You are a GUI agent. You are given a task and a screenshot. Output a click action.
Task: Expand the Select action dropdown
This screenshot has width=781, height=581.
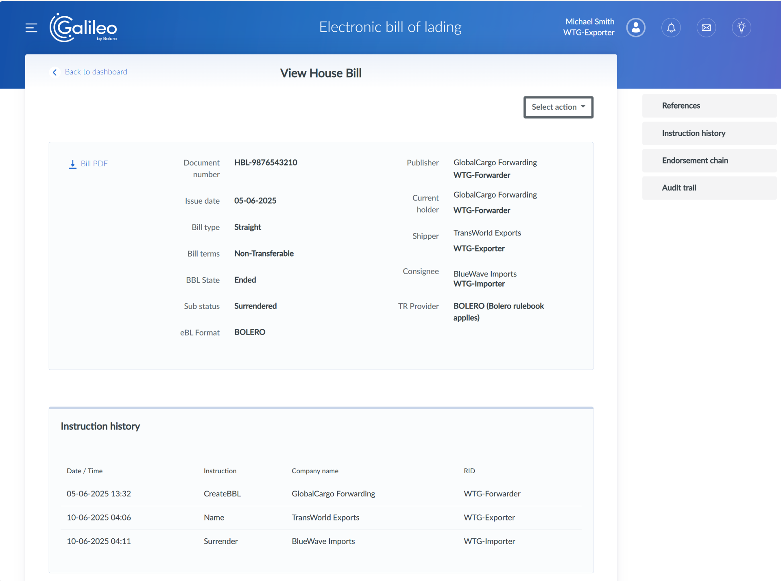pyautogui.click(x=554, y=107)
